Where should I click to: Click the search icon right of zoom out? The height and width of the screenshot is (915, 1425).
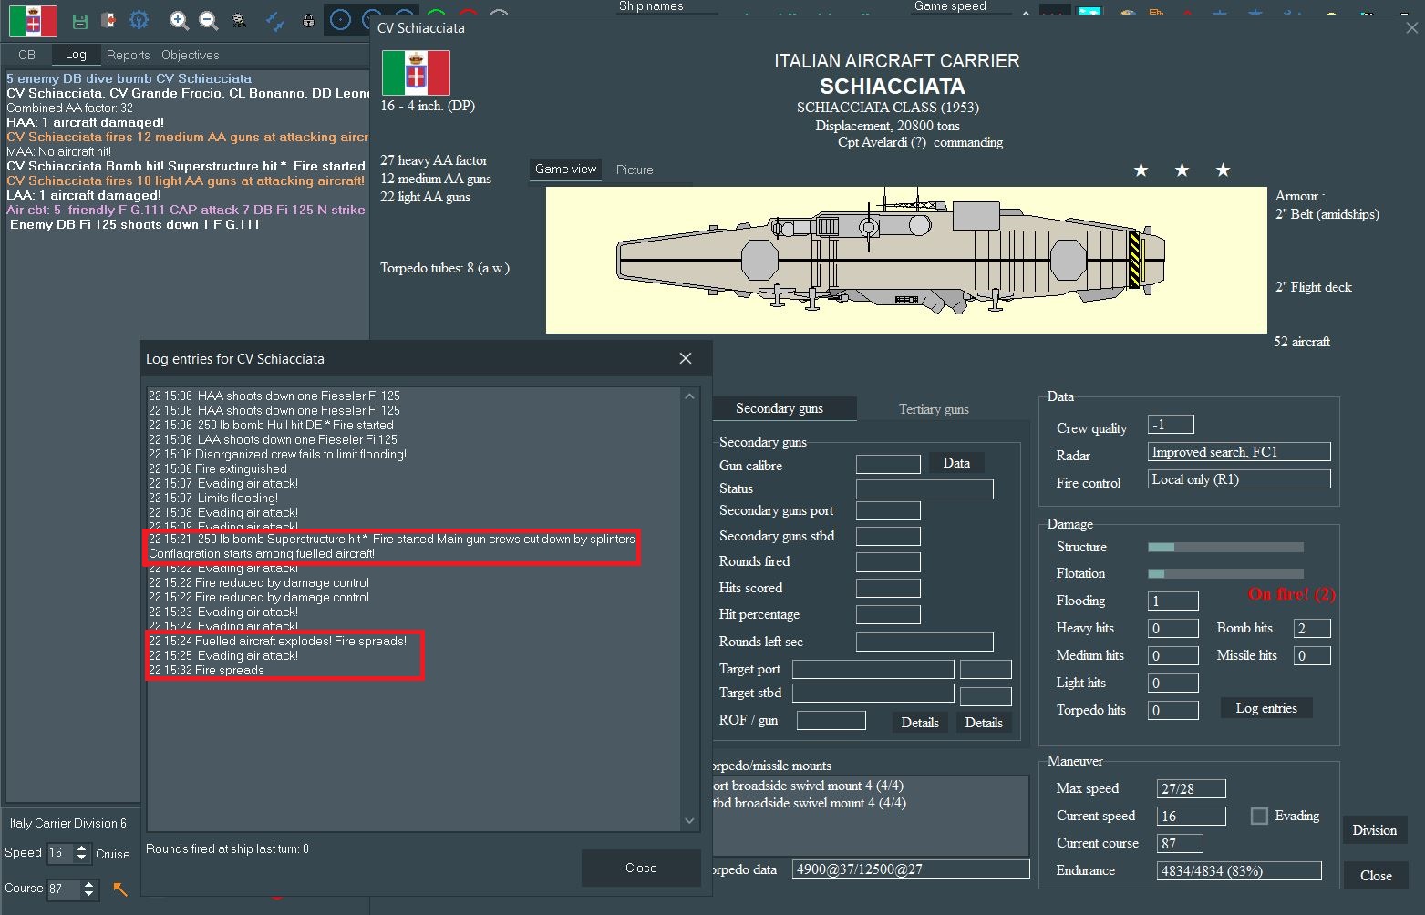[x=239, y=20]
